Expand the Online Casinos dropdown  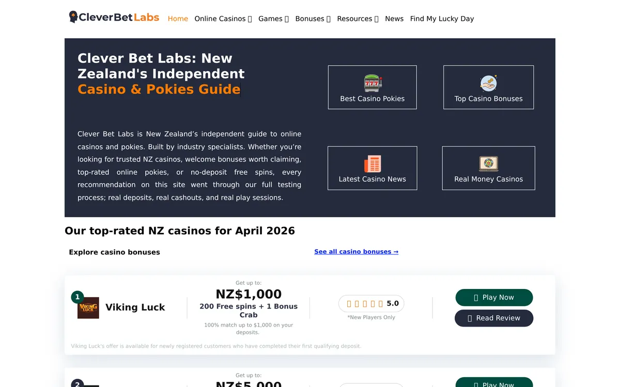223,19
